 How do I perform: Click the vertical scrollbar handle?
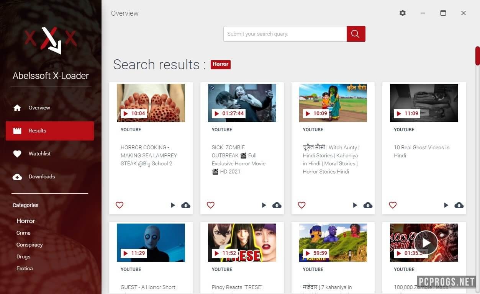coord(477,56)
